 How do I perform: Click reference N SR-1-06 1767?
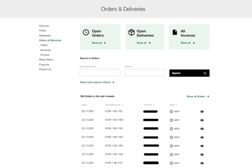tap(114, 111)
